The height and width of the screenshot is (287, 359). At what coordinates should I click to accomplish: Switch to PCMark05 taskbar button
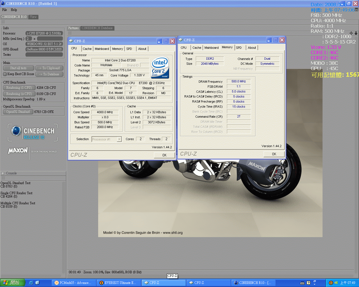73,283
